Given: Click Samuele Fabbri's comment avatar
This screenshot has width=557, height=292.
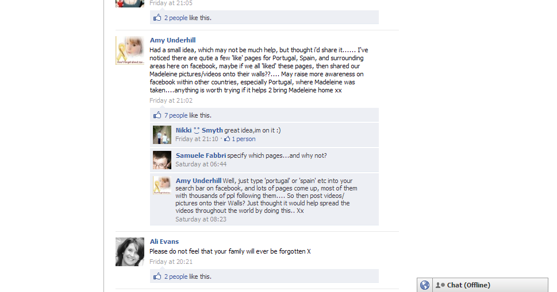Looking at the screenshot, I should pyautogui.click(x=162, y=160).
